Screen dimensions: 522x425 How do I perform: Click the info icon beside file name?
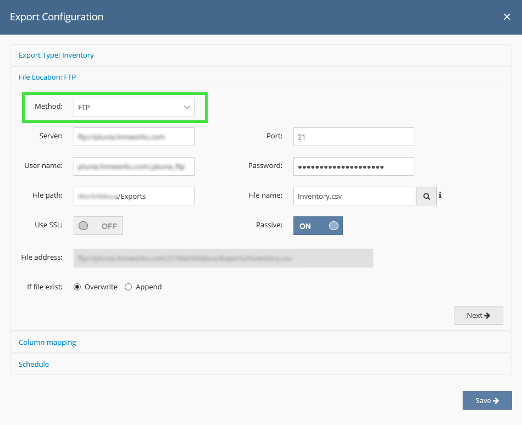pos(440,195)
